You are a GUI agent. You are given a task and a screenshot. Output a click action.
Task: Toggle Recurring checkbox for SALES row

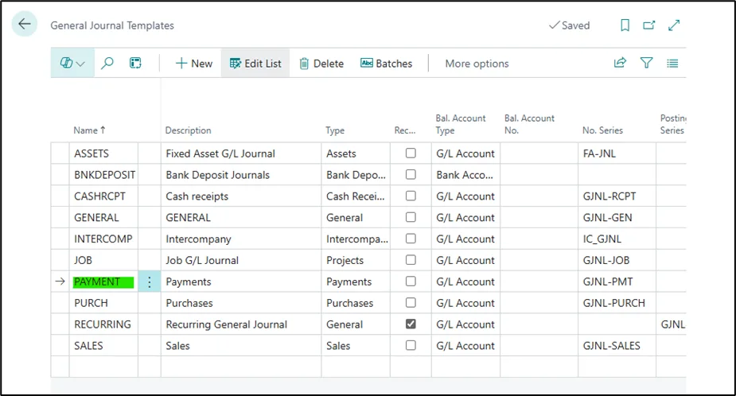411,345
